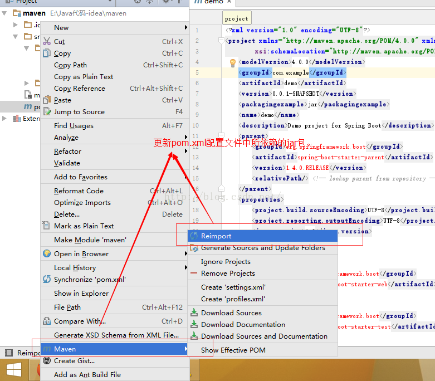Select Ignore Projects
The height and width of the screenshot is (381, 435).
point(263,262)
